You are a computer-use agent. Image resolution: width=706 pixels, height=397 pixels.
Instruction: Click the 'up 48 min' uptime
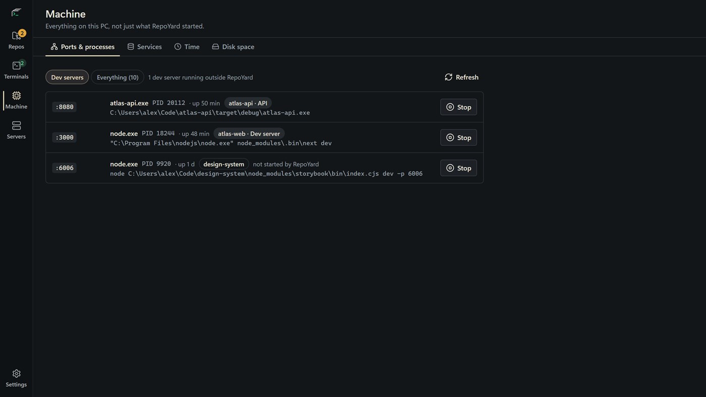195,134
